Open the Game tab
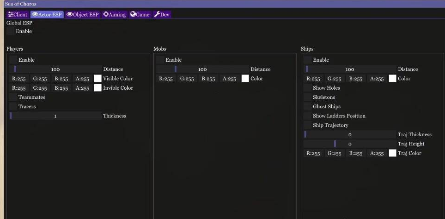The width and height of the screenshot is (445, 219). click(x=140, y=14)
